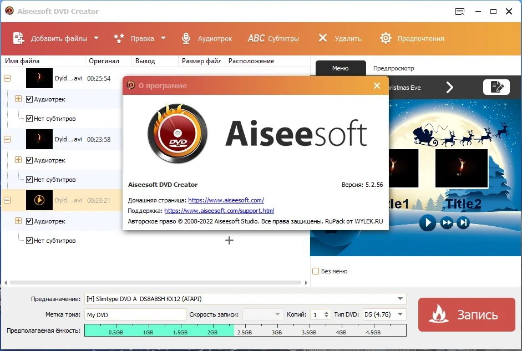Toggle Нет субтитров checkbox of first file
This screenshot has height=351, width=522.
click(29, 119)
